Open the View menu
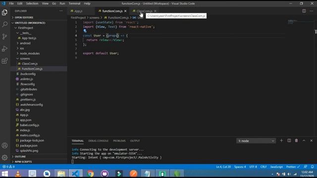The width and height of the screenshot is (317, 178). (x=45, y=3)
